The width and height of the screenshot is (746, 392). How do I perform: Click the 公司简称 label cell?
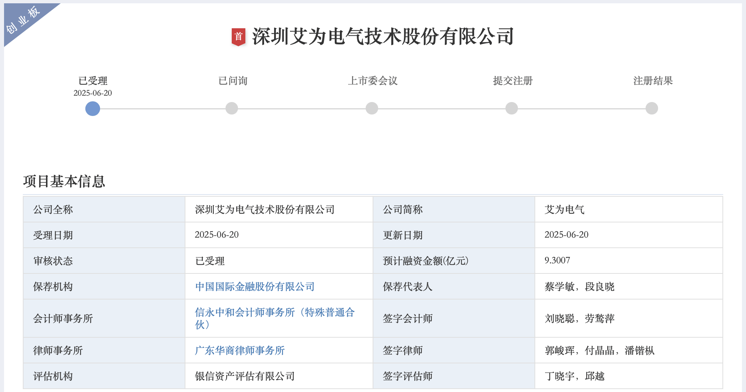point(454,209)
